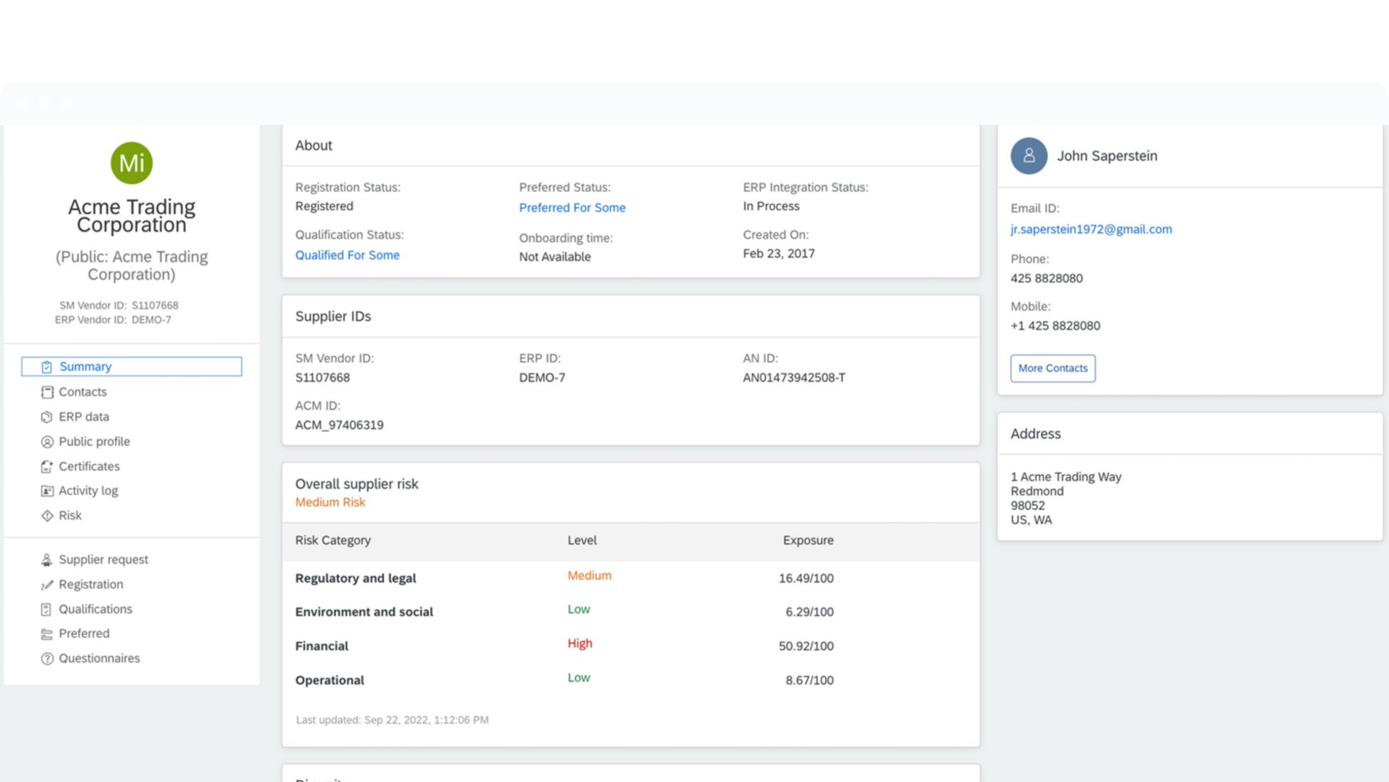1389x782 pixels.
Task: Click the Supplier request icon
Action: [47, 560]
